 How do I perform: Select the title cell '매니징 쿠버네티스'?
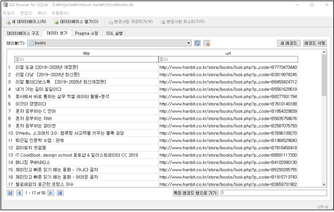click(x=86, y=162)
